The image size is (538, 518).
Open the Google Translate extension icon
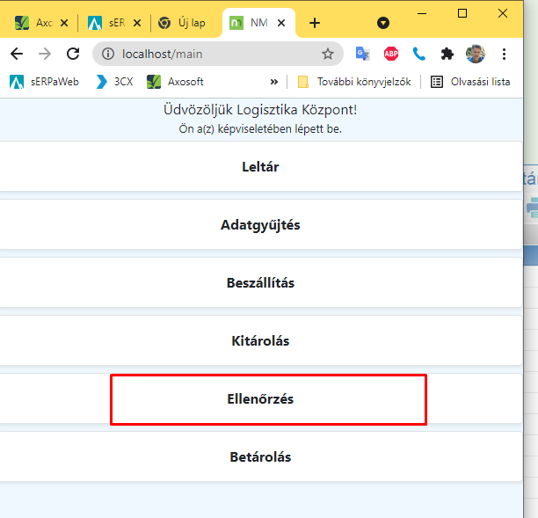(x=363, y=54)
